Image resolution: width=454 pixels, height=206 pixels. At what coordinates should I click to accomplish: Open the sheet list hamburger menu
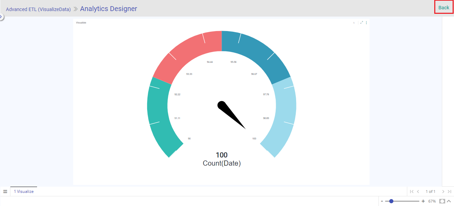(5, 192)
